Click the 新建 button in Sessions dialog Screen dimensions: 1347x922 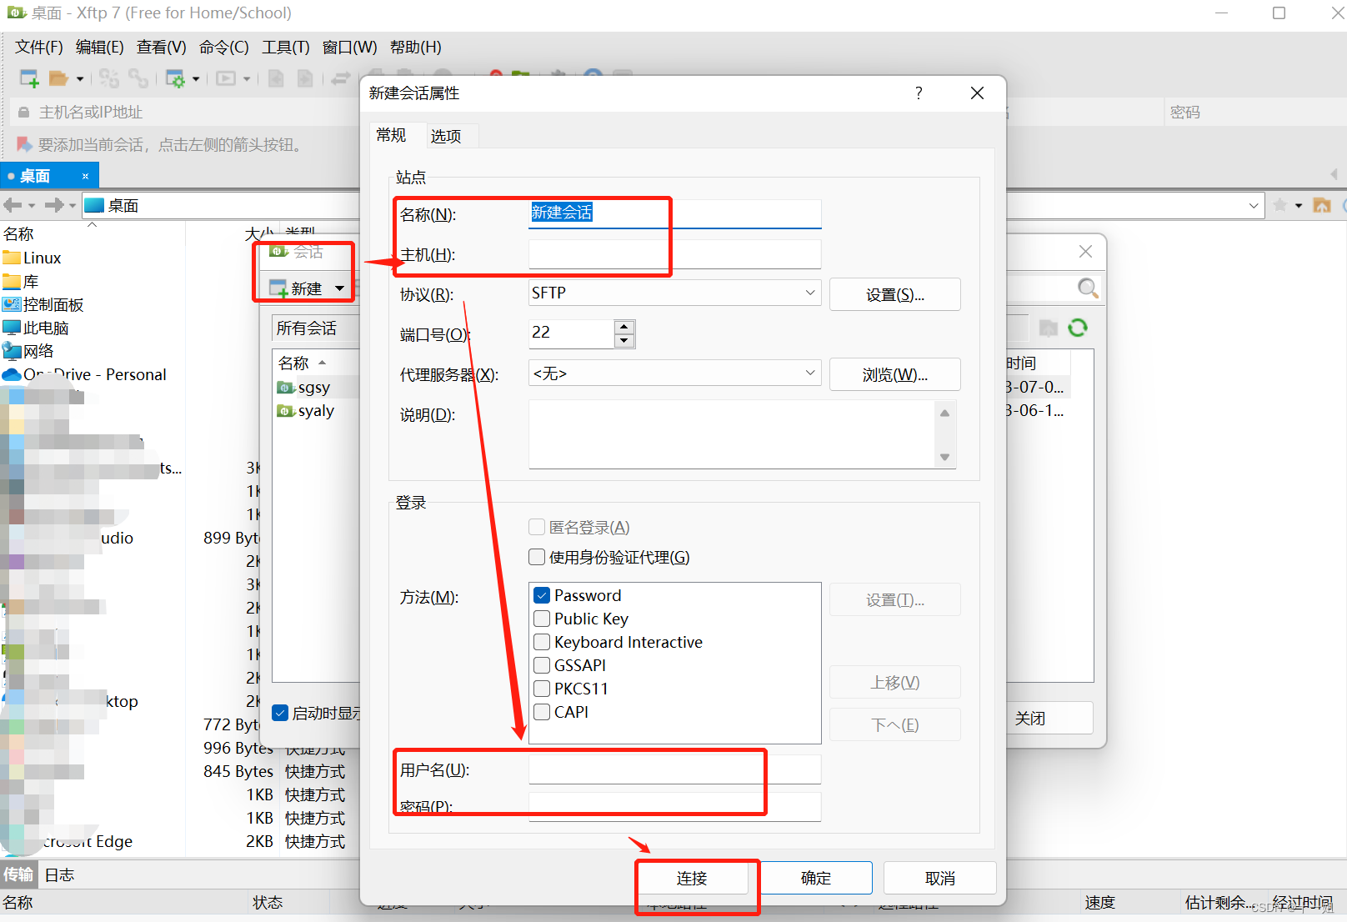pos(297,288)
